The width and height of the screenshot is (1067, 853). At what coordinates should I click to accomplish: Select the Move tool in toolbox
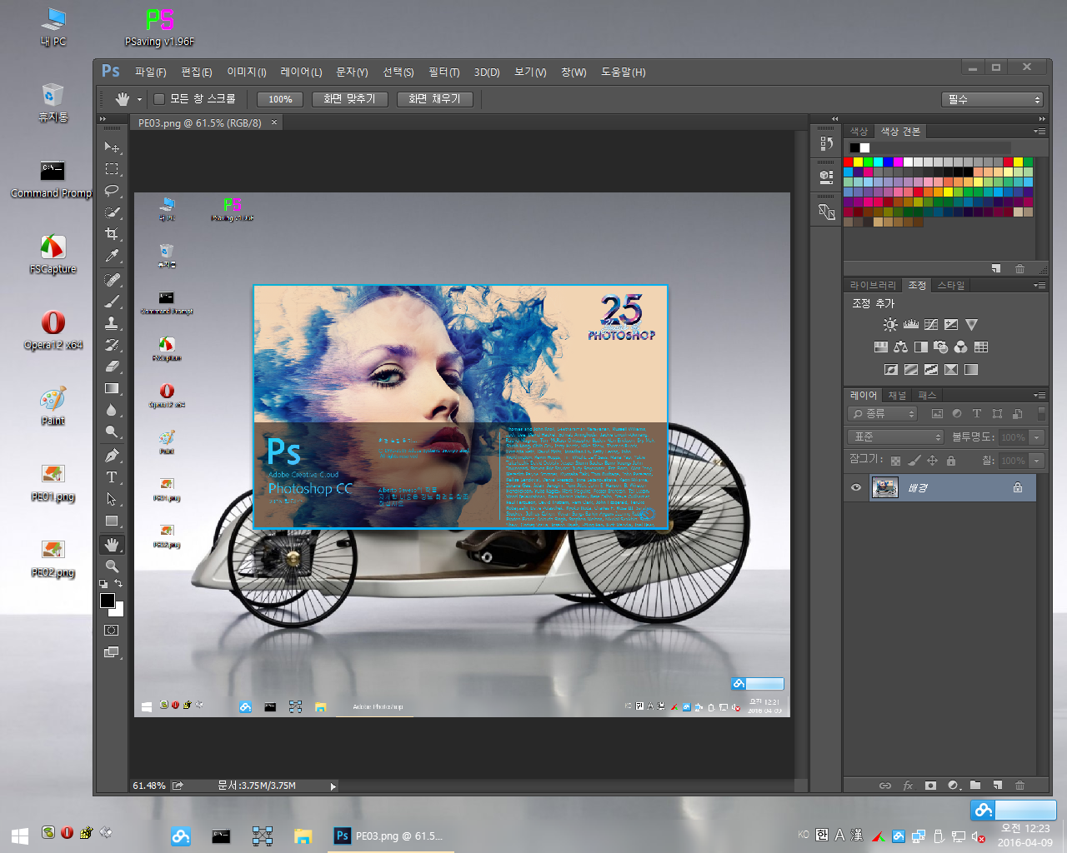(x=112, y=147)
